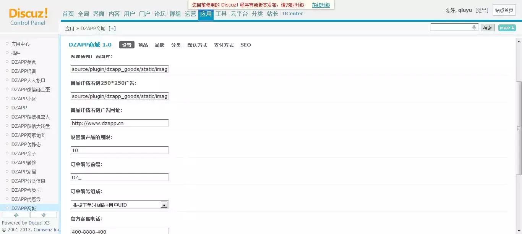Click the 商品详情右侧250*250广告 path field

pyautogui.click(x=120, y=96)
